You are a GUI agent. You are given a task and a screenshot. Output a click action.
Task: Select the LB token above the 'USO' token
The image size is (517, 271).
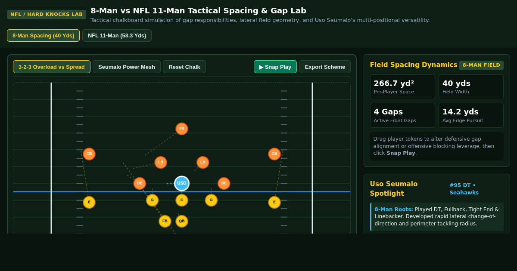(203, 162)
